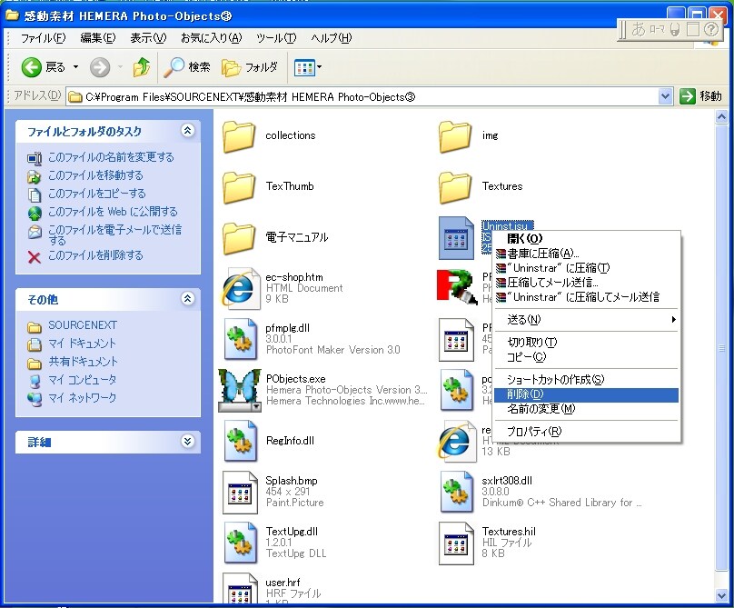The image size is (734, 608).
Task: Select the Uninst.isu file icon
Action: [x=456, y=238]
